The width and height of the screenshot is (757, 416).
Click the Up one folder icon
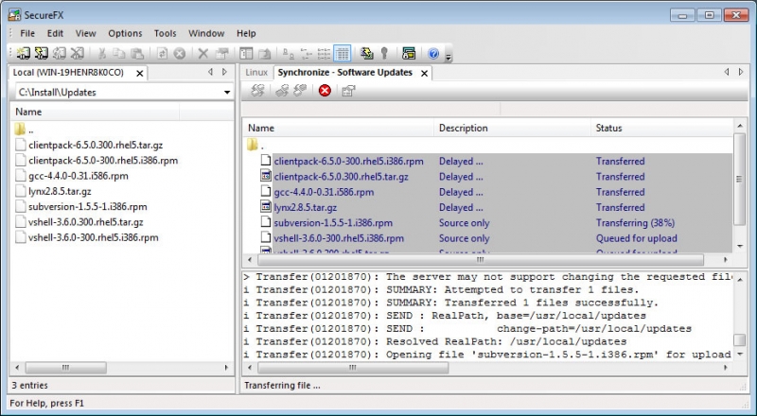coord(264,54)
